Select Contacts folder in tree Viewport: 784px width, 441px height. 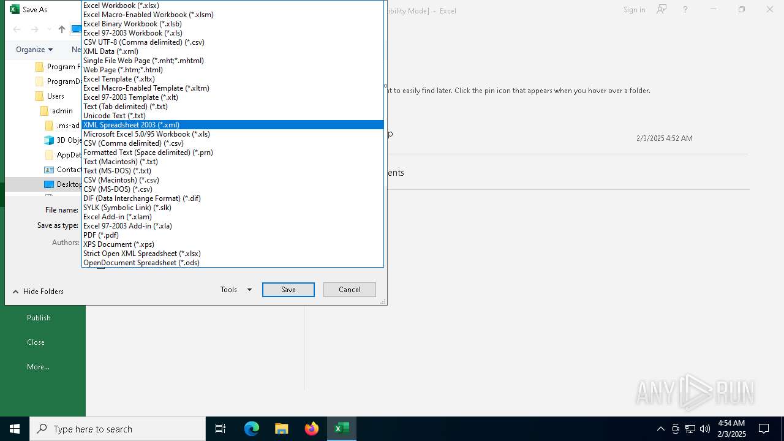tap(62, 170)
